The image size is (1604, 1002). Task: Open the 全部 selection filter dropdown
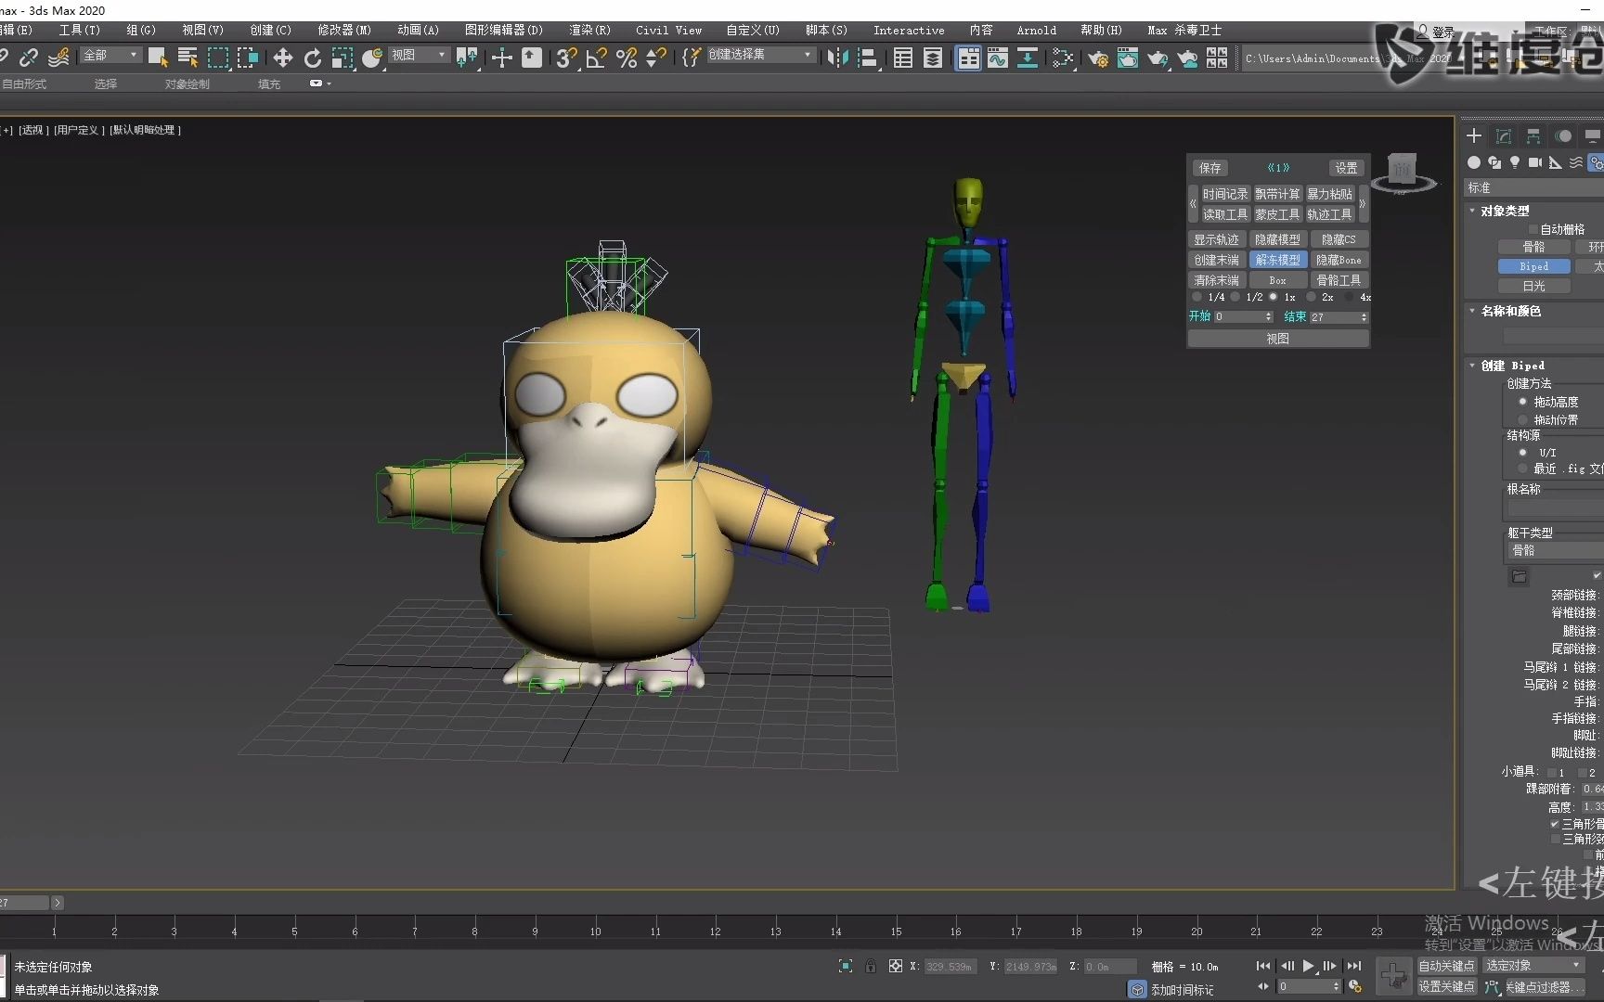click(110, 56)
